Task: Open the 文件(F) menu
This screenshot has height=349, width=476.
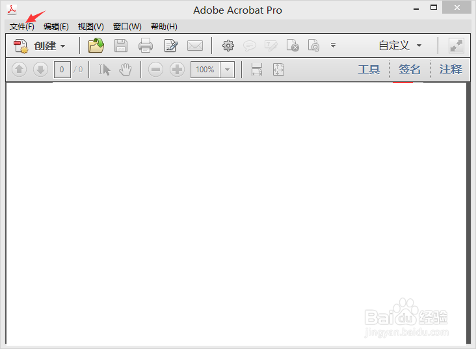Action: pyautogui.click(x=22, y=27)
